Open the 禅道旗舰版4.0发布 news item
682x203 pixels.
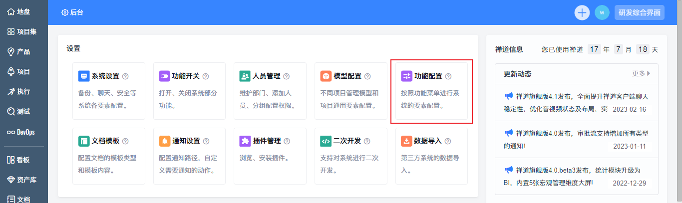pyautogui.click(x=576, y=140)
